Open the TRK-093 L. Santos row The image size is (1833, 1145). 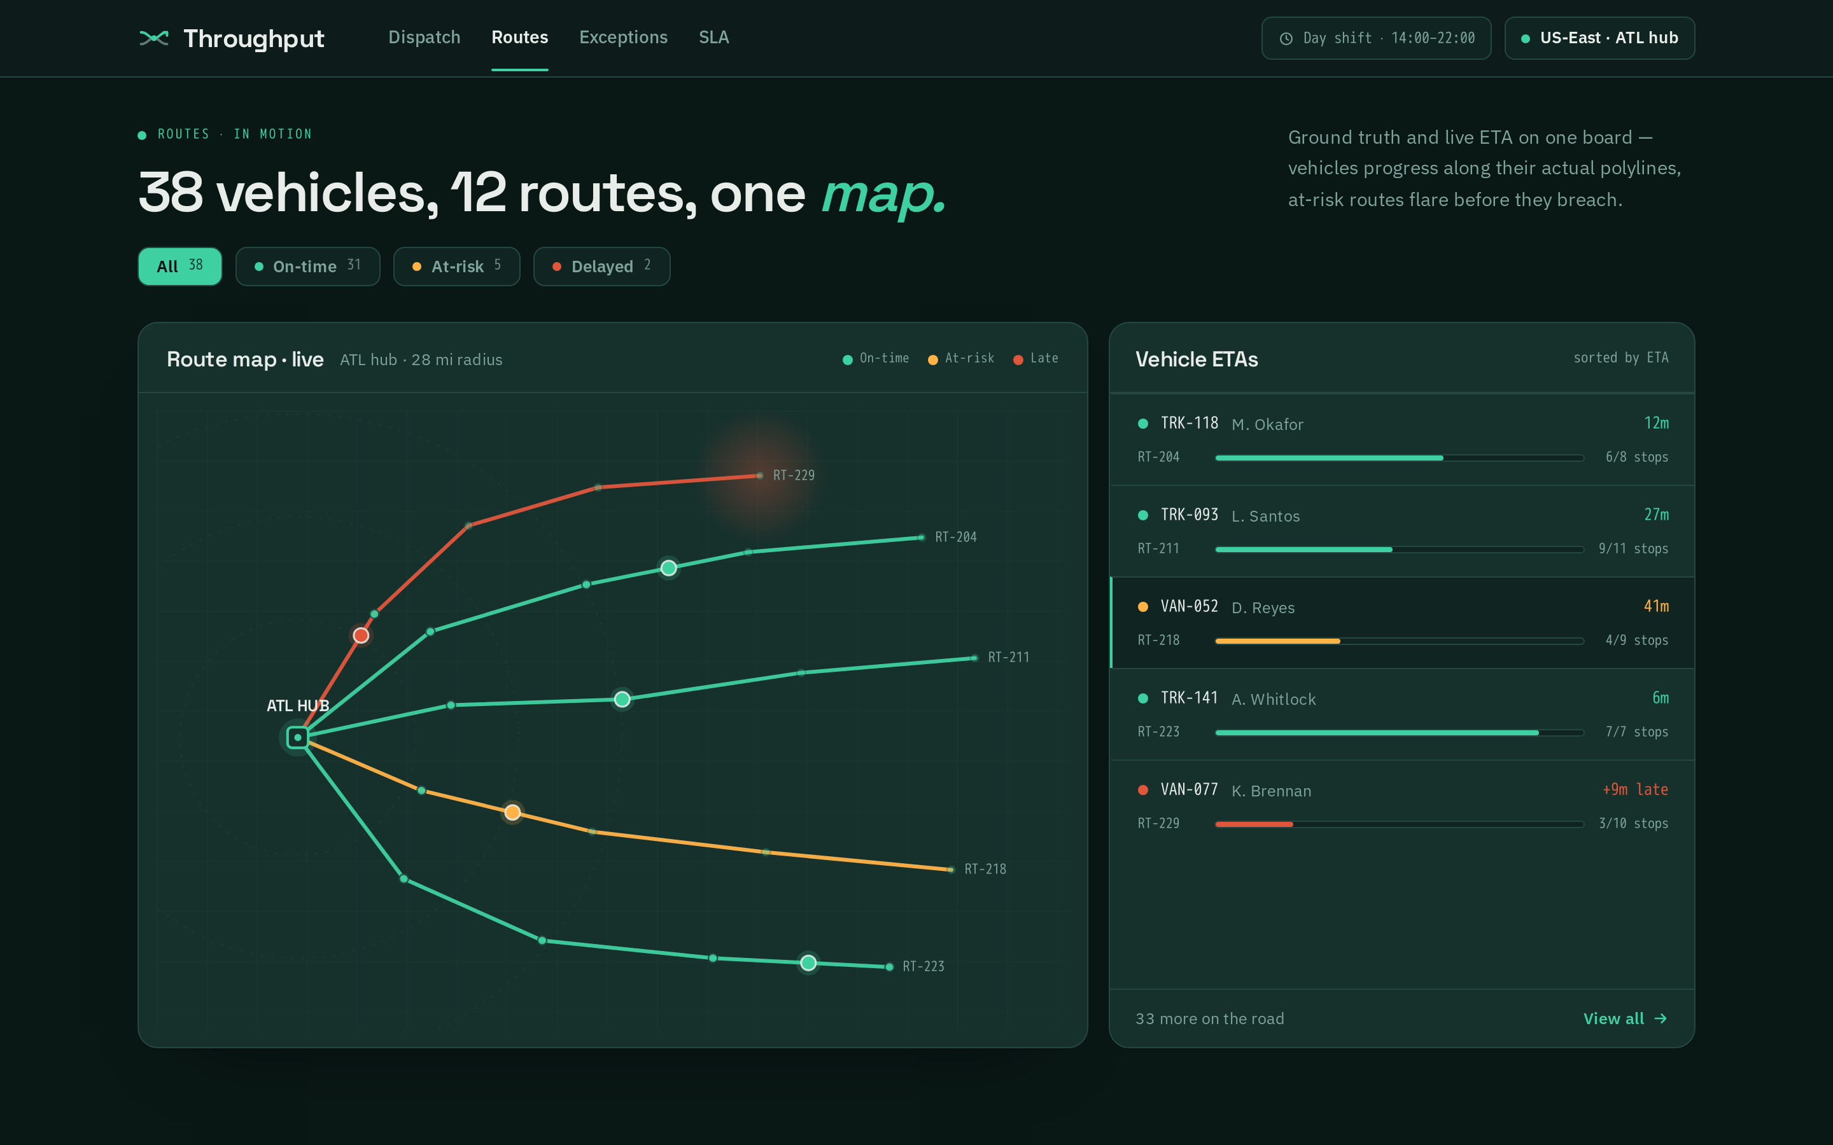click(x=1402, y=532)
